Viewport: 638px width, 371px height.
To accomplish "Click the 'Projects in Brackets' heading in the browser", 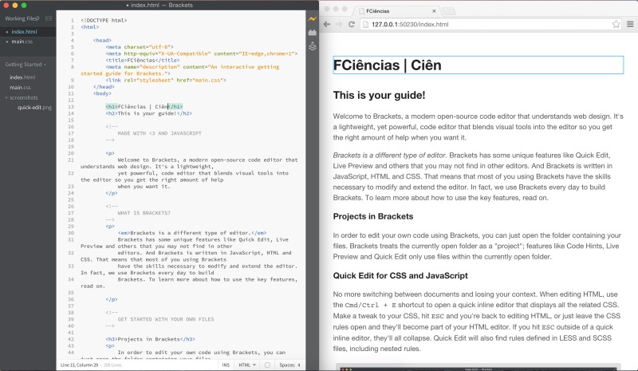I will pos(373,216).
